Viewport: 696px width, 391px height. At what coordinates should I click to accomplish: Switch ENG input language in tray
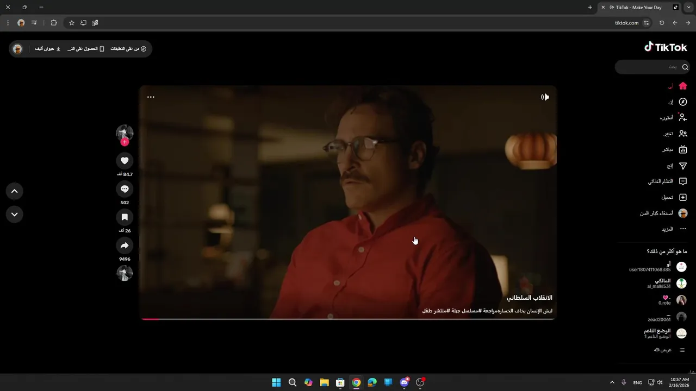(637, 382)
